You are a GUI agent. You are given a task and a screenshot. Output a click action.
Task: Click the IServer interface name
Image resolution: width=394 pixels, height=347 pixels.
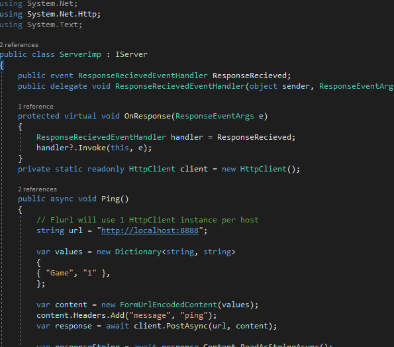[131, 54]
